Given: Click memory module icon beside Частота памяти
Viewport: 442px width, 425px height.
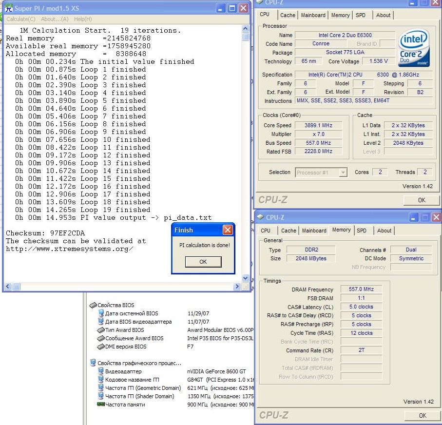Looking at the screenshot, I should coord(101,404).
